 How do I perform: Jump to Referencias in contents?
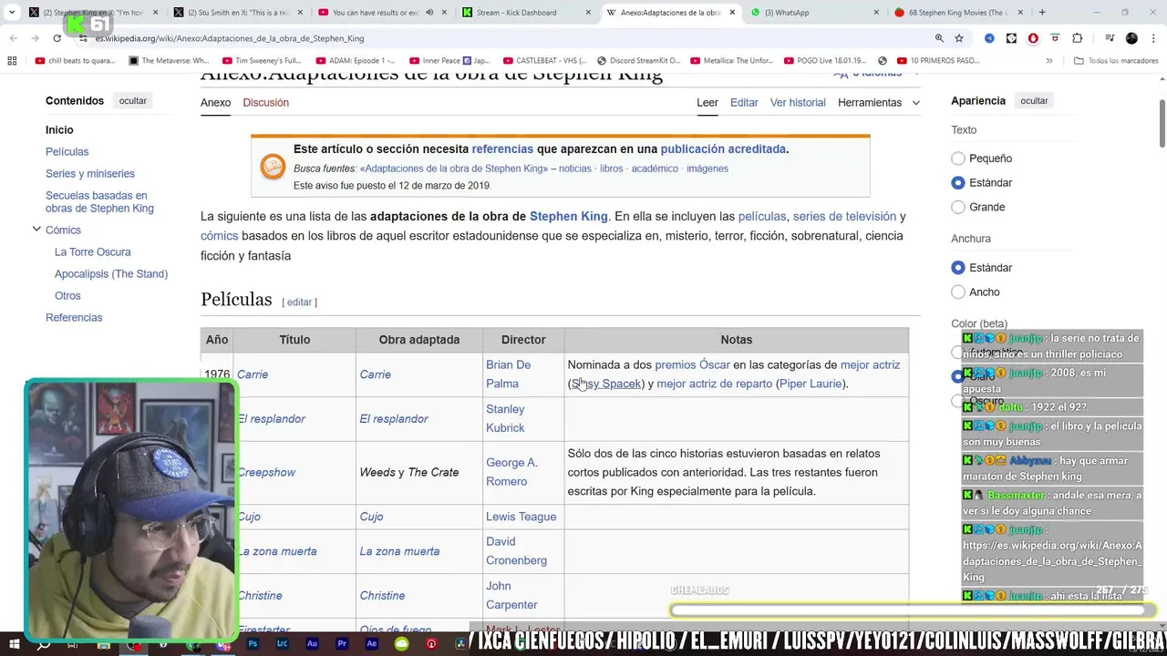pyautogui.click(x=74, y=318)
